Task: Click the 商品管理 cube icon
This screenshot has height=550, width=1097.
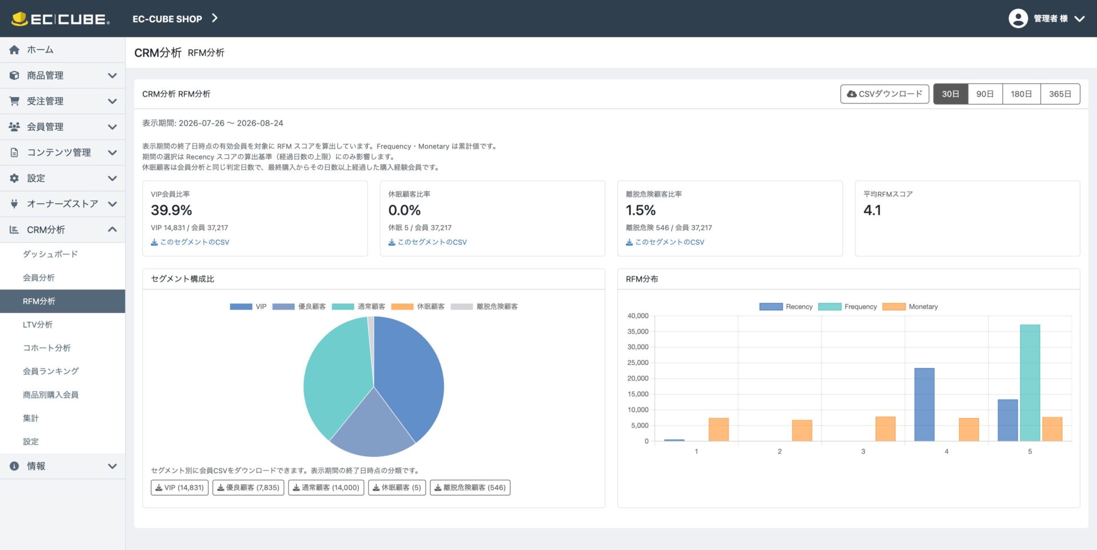Action: 14,75
